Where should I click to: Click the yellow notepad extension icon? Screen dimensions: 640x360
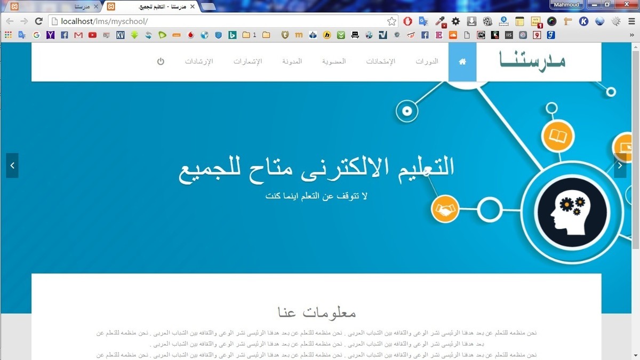pos(519,21)
